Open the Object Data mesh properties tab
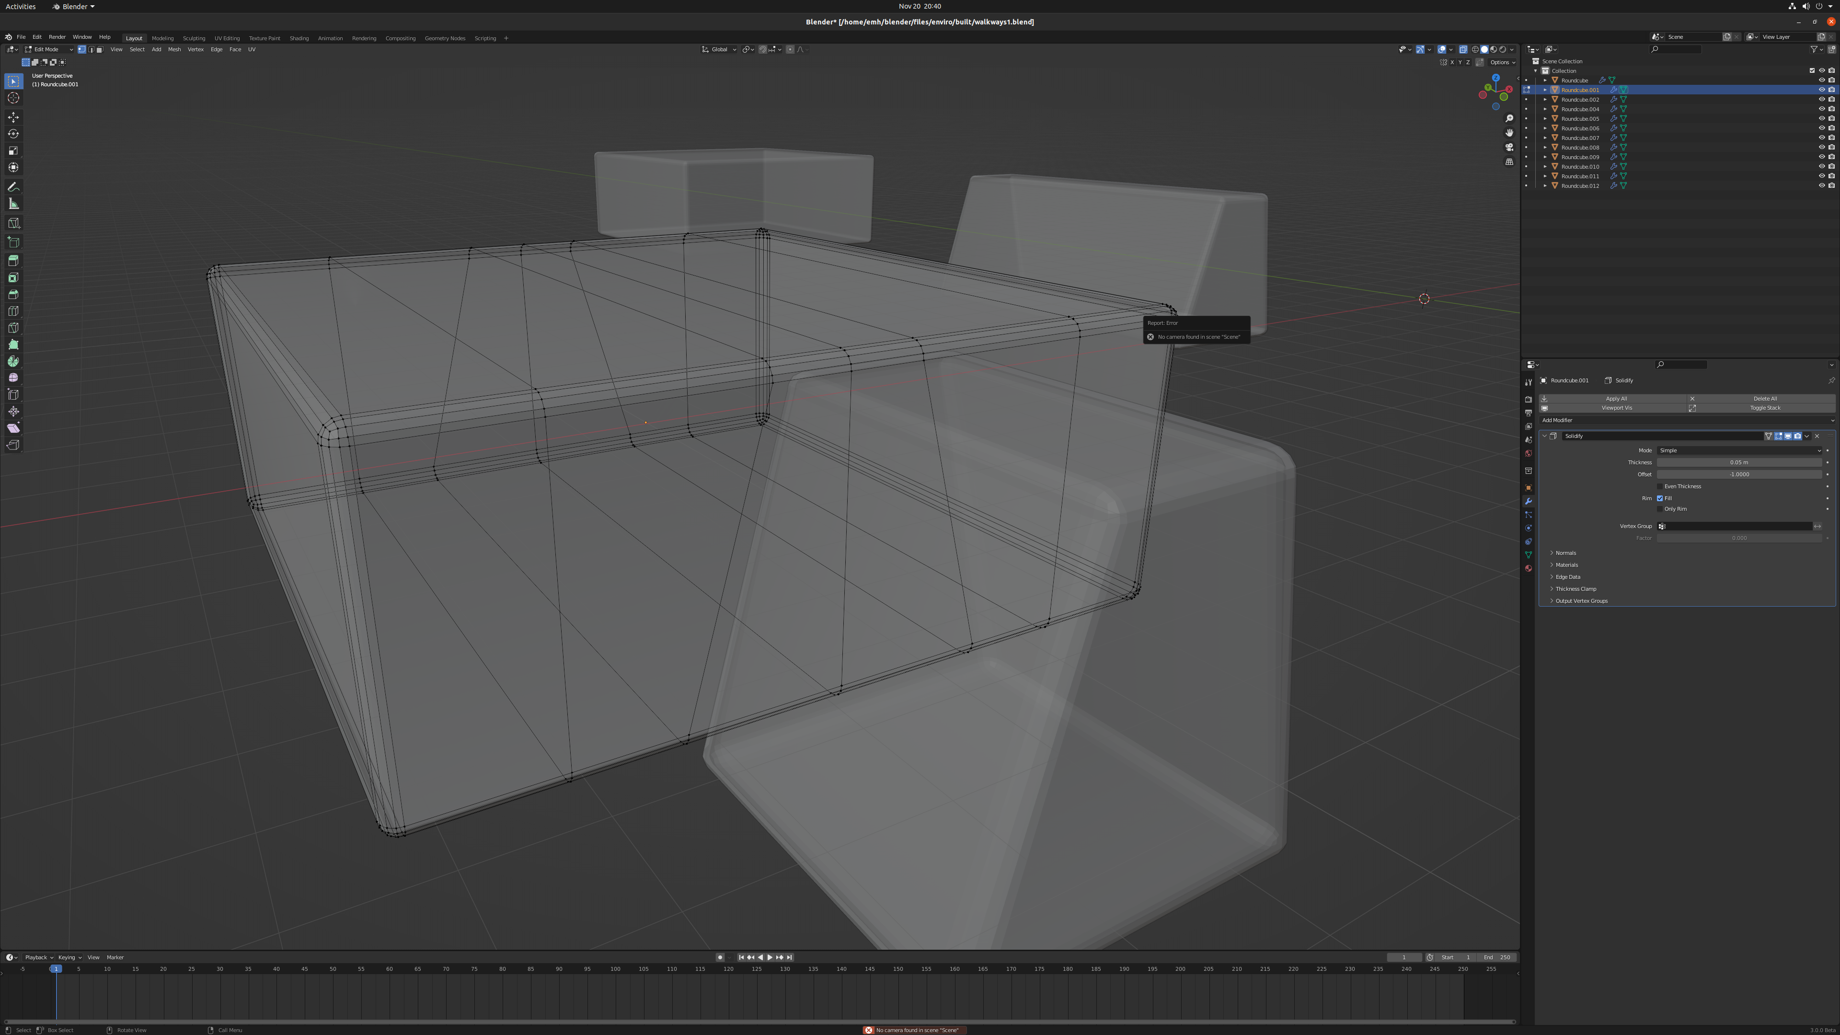The height and width of the screenshot is (1035, 1840). pyautogui.click(x=1529, y=555)
